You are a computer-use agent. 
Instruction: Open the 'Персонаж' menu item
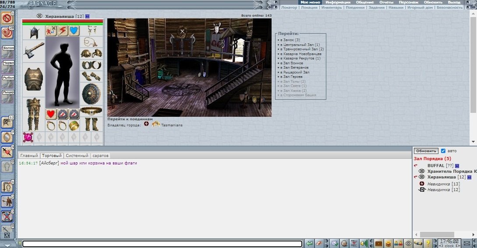point(408,2)
